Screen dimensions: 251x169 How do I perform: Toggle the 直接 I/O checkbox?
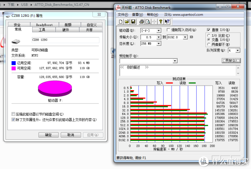tap(208, 30)
